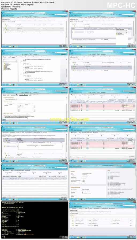Open the last thumbnail stamped 00:20:36
Viewport: 137px width, 240px height.
point(102,220)
